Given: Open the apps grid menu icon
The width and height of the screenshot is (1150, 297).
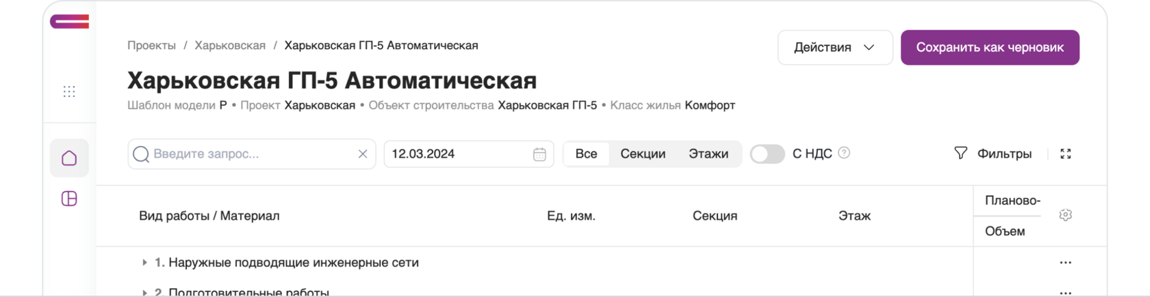Looking at the screenshot, I should 69,91.
